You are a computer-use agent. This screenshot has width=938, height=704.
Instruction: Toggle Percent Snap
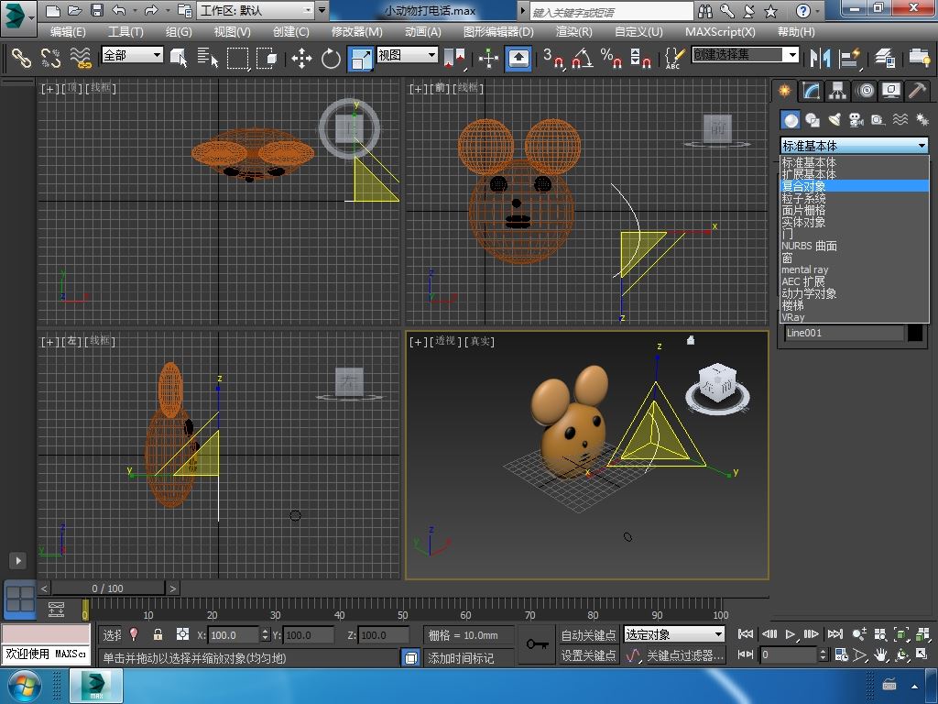pyautogui.click(x=611, y=58)
